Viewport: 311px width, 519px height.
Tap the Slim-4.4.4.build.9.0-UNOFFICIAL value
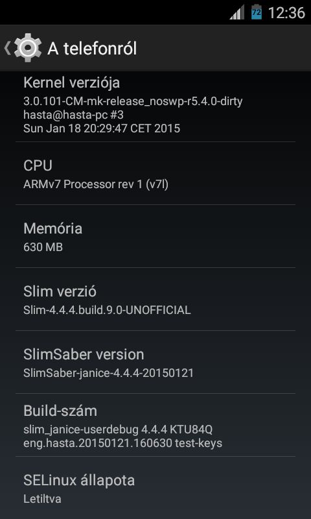point(107,310)
